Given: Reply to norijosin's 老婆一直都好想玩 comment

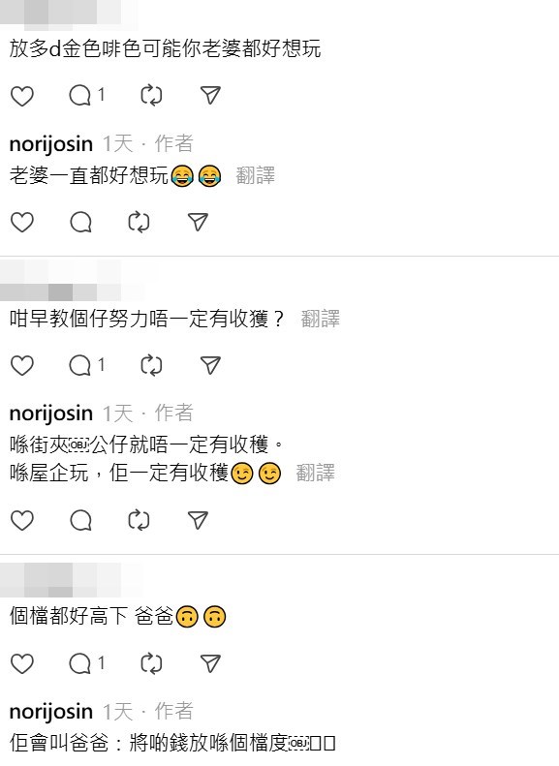Looking at the screenshot, I should click(x=80, y=223).
